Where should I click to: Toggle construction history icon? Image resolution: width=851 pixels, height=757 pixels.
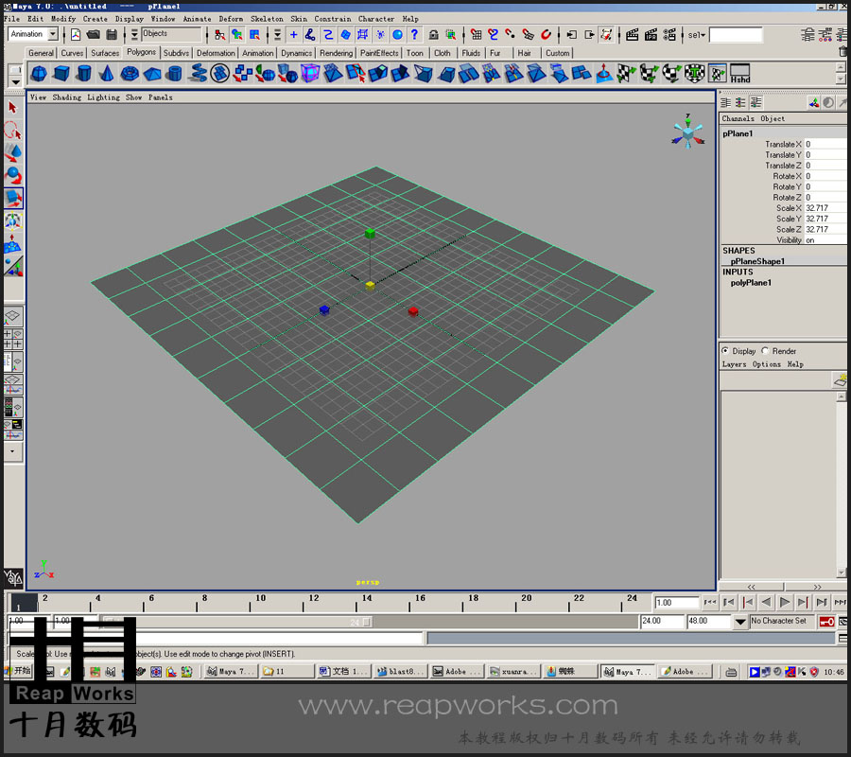click(606, 35)
